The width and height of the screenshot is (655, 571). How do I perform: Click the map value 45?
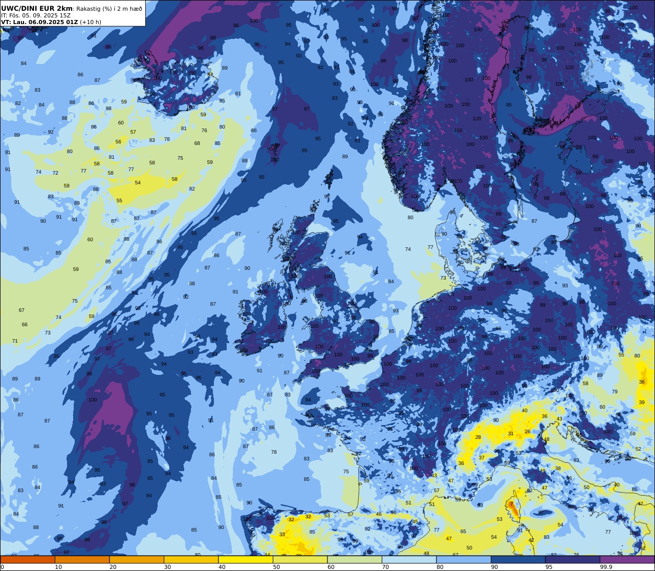[415, 522]
